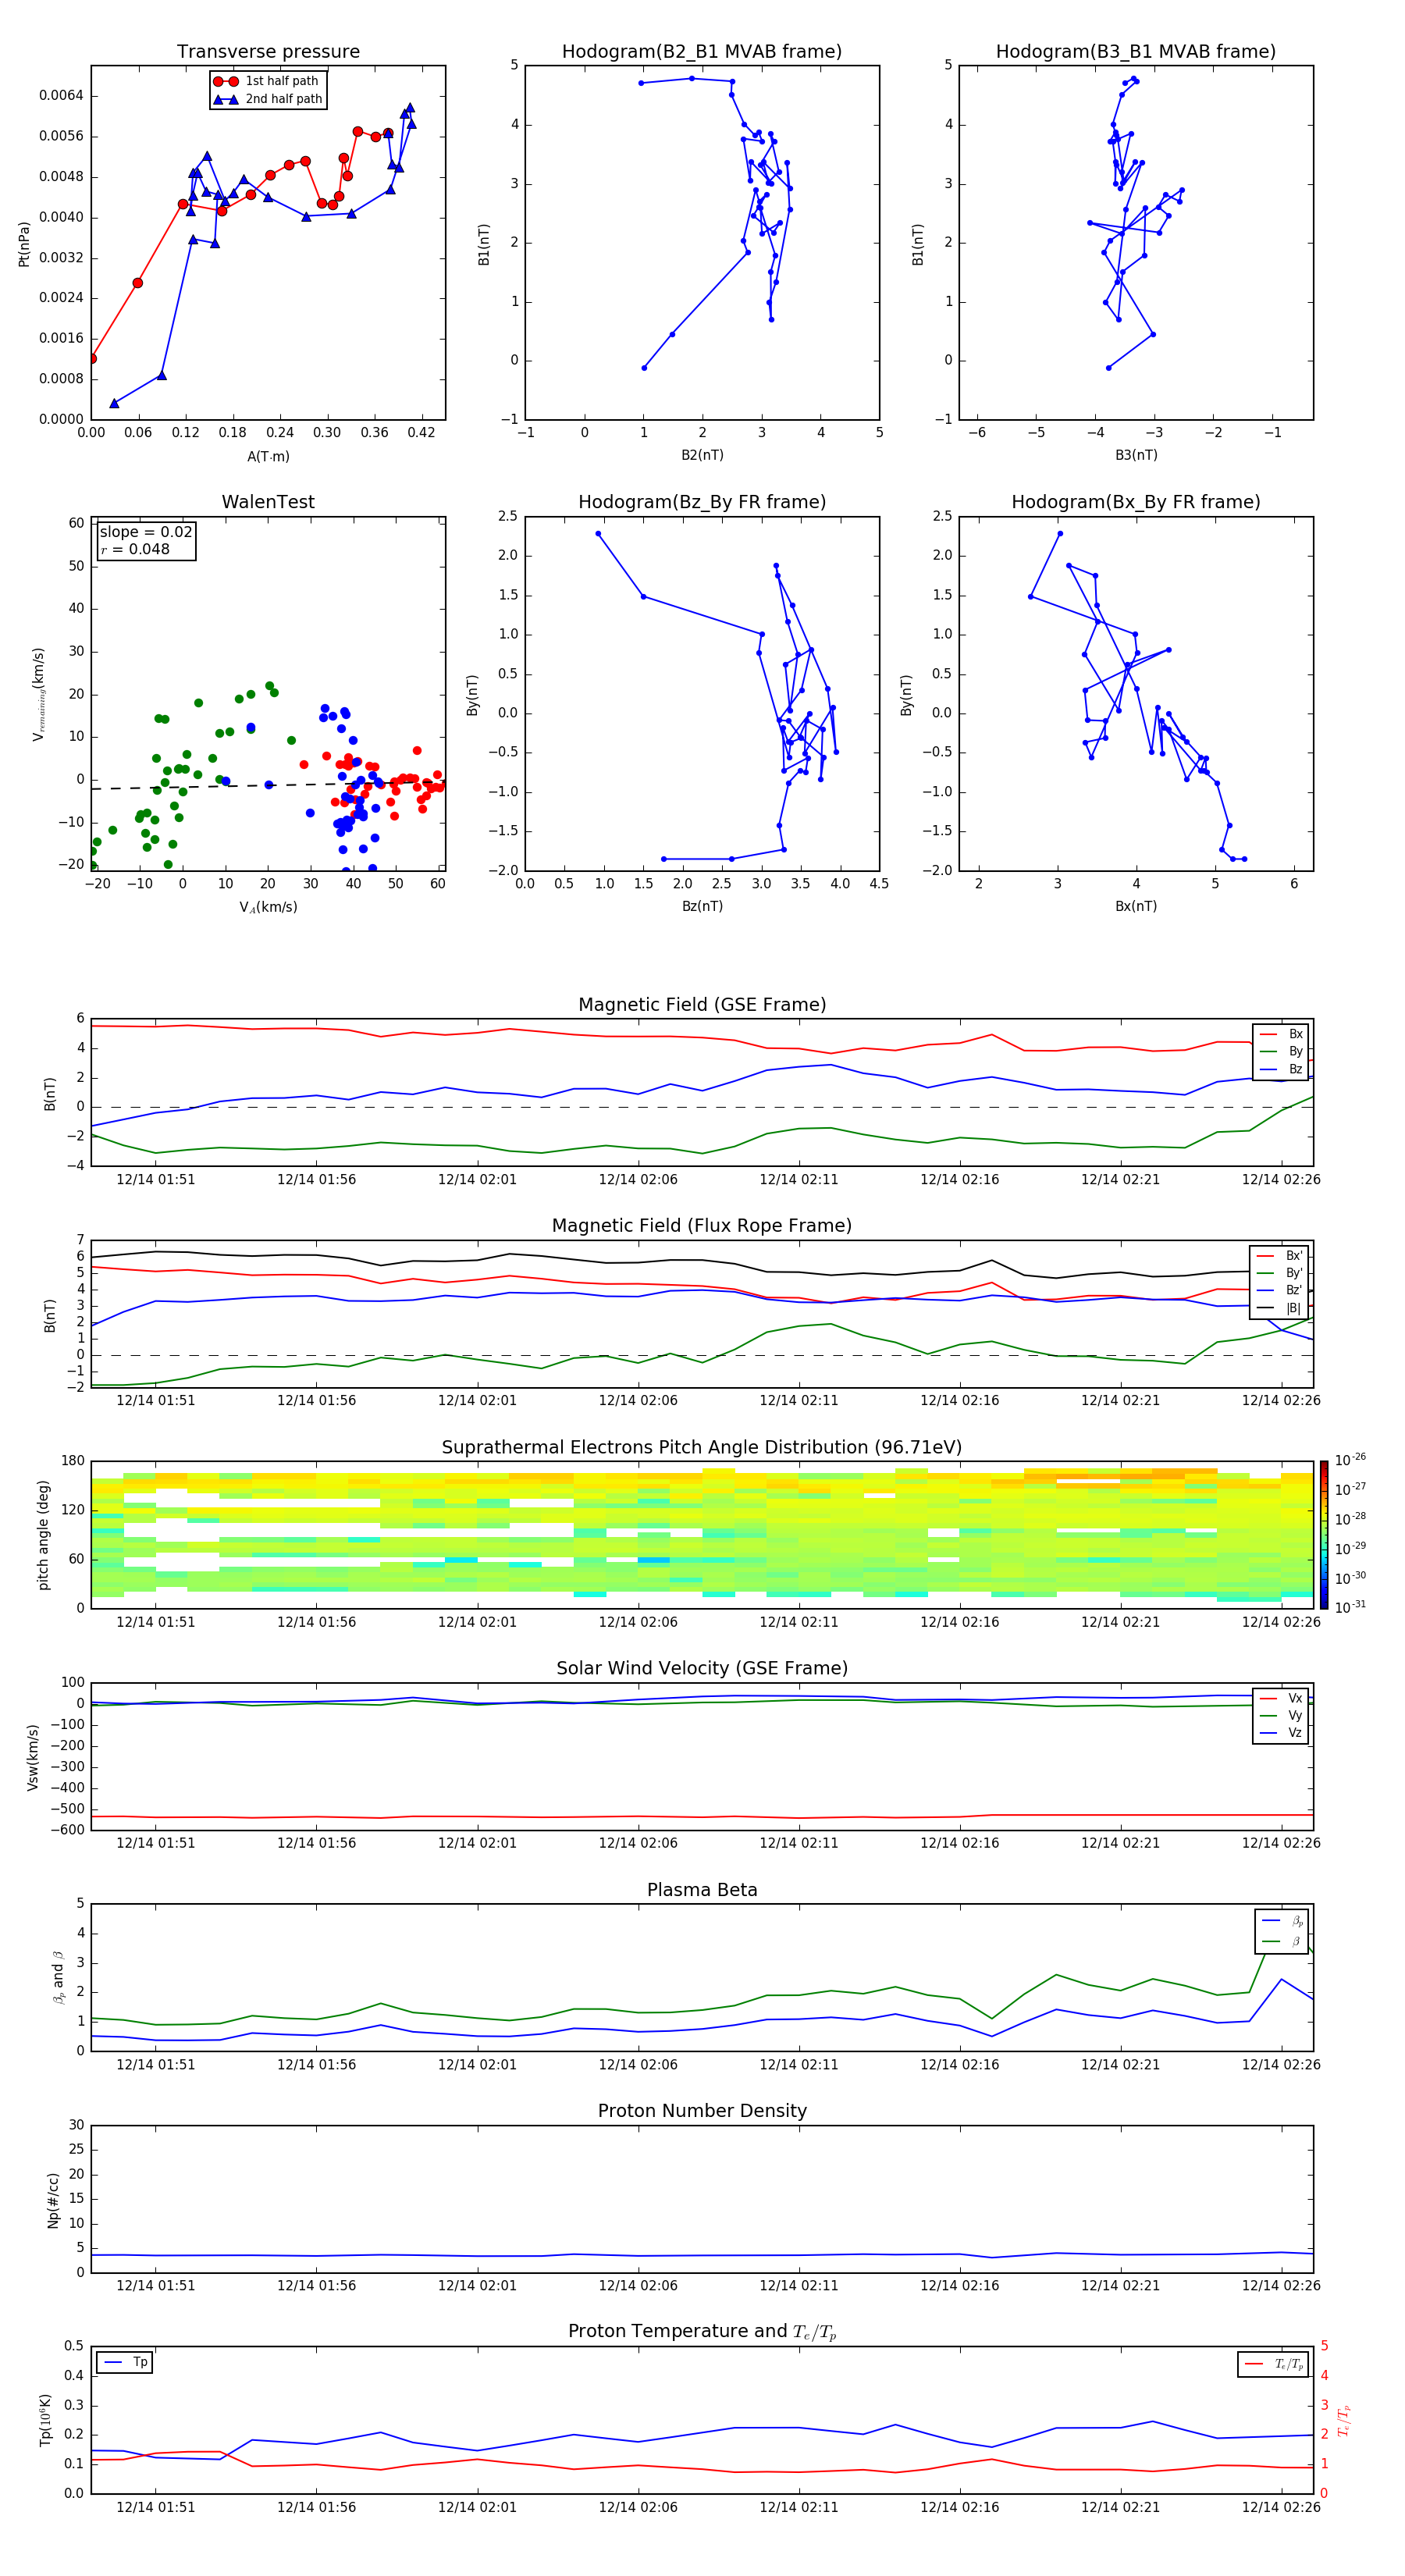Click the "Transverse pressure" plot title
1405x2576 pixels.
tap(268, 52)
